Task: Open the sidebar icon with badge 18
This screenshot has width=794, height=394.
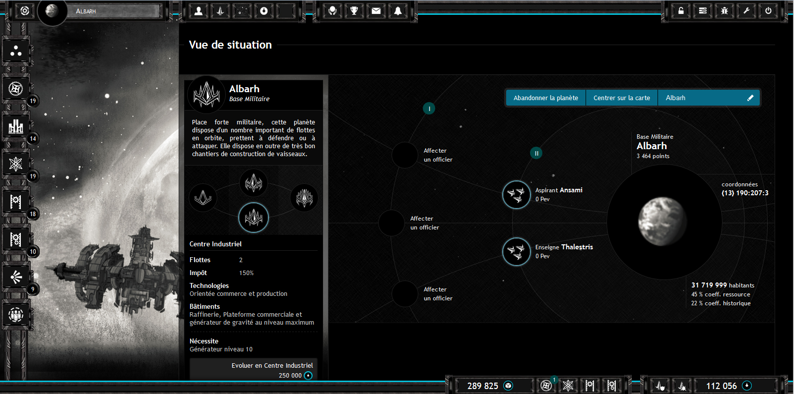Action: pos(16,202)
